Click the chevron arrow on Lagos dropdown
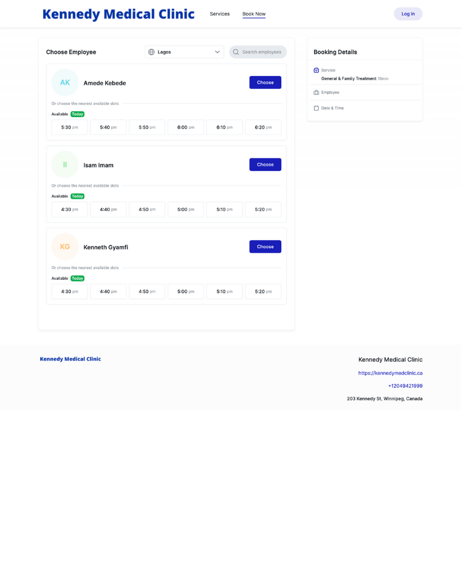The width and height of the screenshot is (461, 577). coord(217,52)
